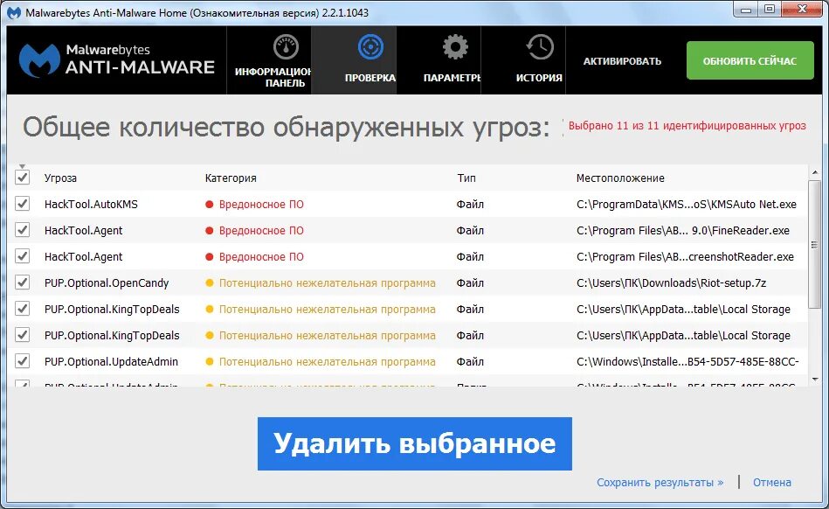
Task: Click the threat list scrollbar up arrow
Action: pyautogui.click(x=815, y=172)
